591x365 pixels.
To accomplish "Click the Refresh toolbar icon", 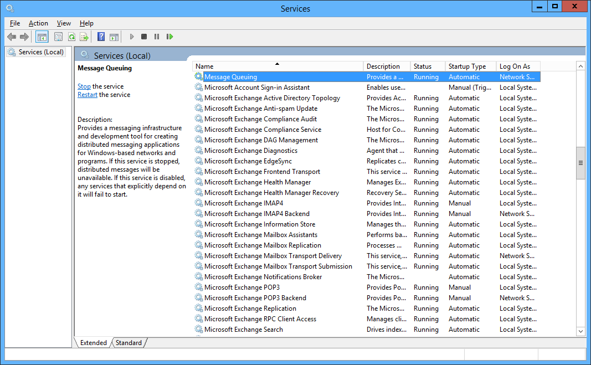I will coord(71,37).
